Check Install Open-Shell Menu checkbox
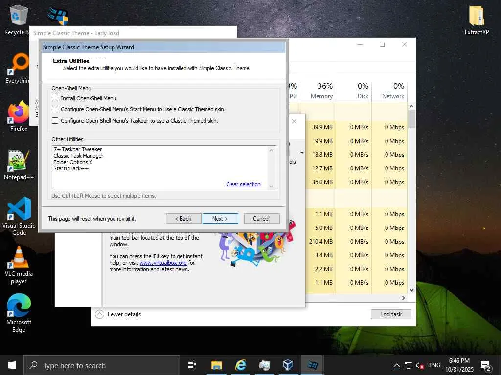The height and width of the screenshot is (375, 501). click(x=55, y=98)
